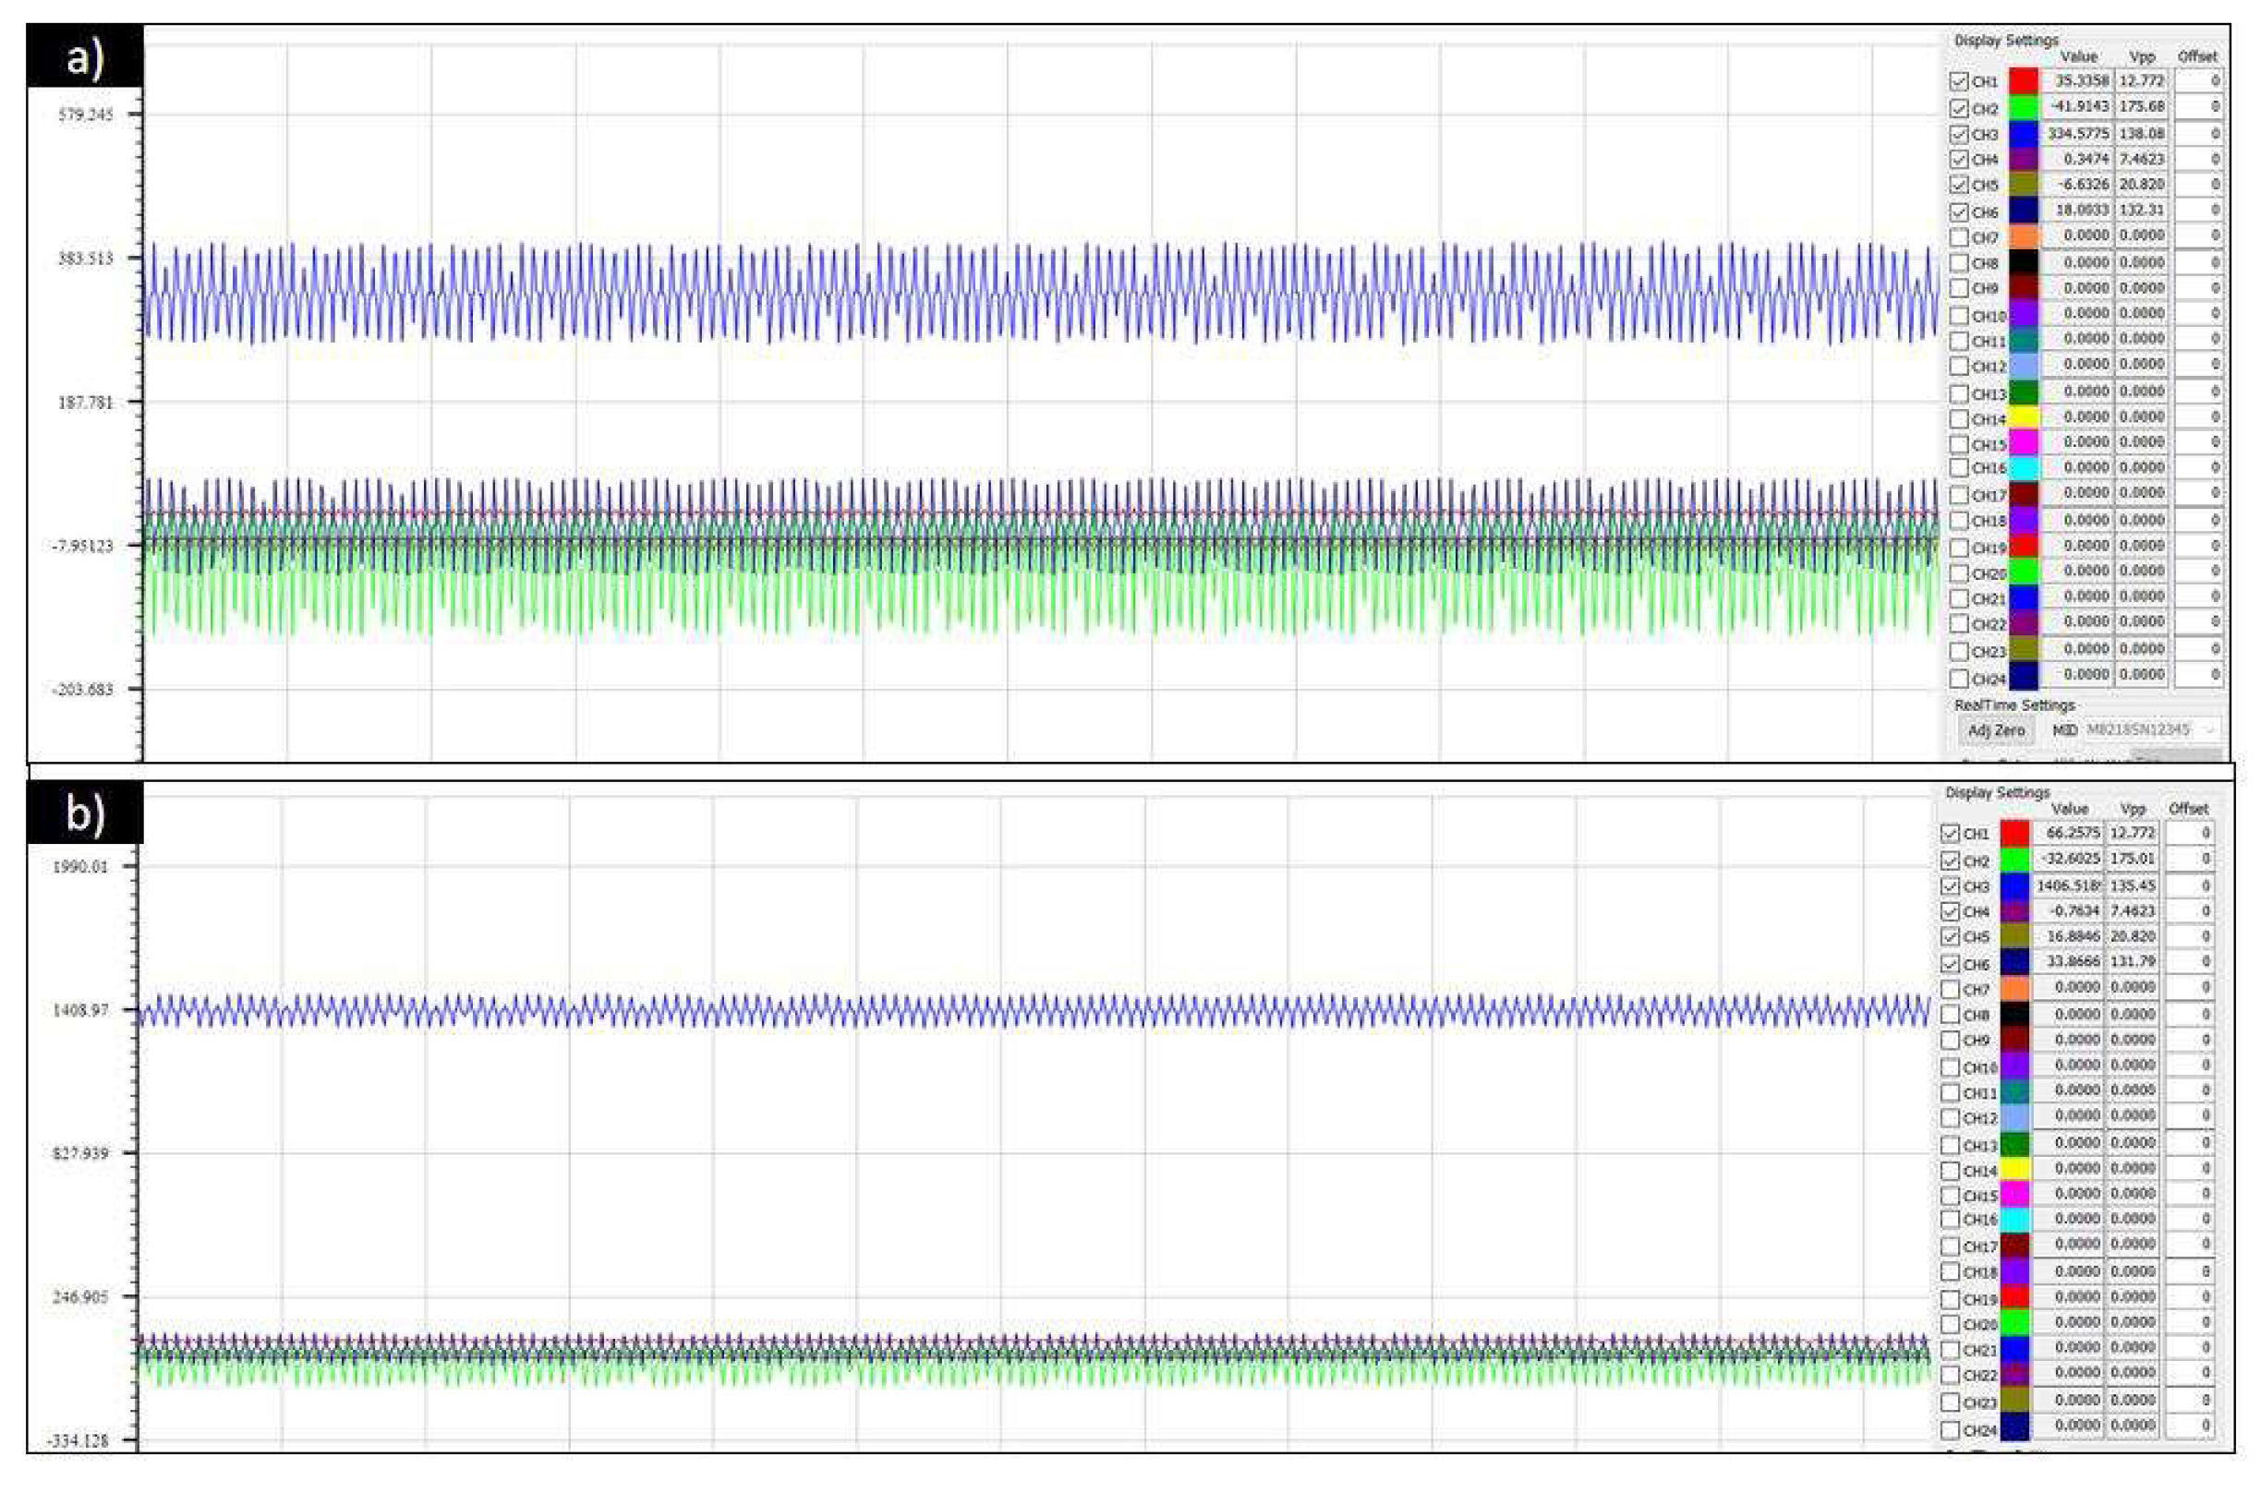The image size is (2261, 1493).
Task: Uncheck CH6 checkbox in panel b
Action: click(1951, 965)
